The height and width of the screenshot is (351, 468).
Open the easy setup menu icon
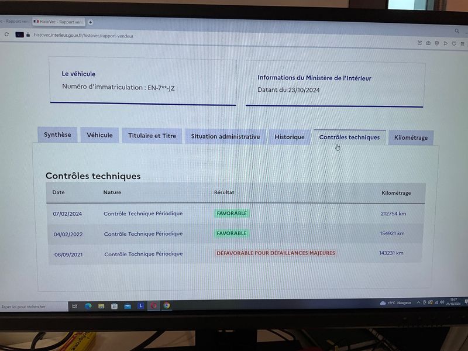(x=462, y=43)
